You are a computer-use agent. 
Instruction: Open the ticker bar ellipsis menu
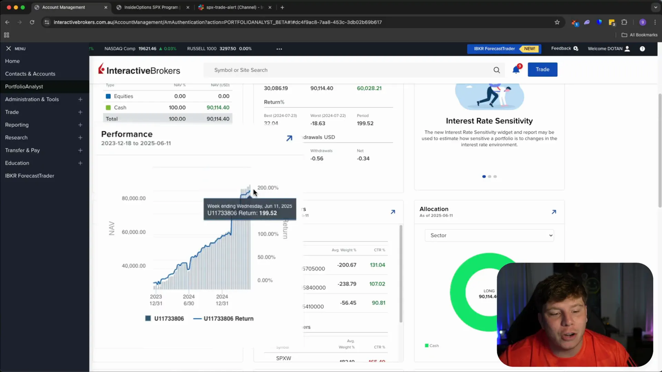[x=279, y=49]
